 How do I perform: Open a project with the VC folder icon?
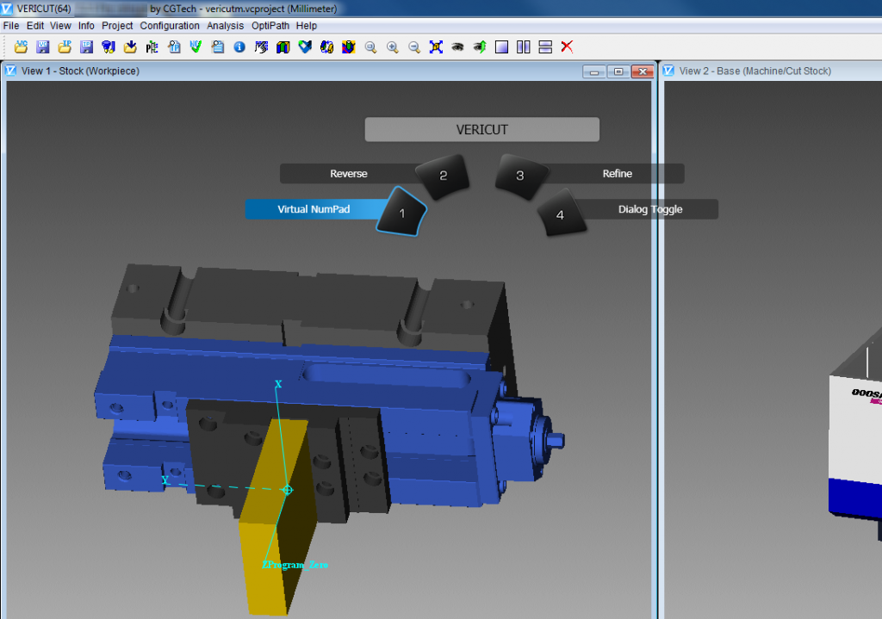pyautogui.click(x=21, y=47)
